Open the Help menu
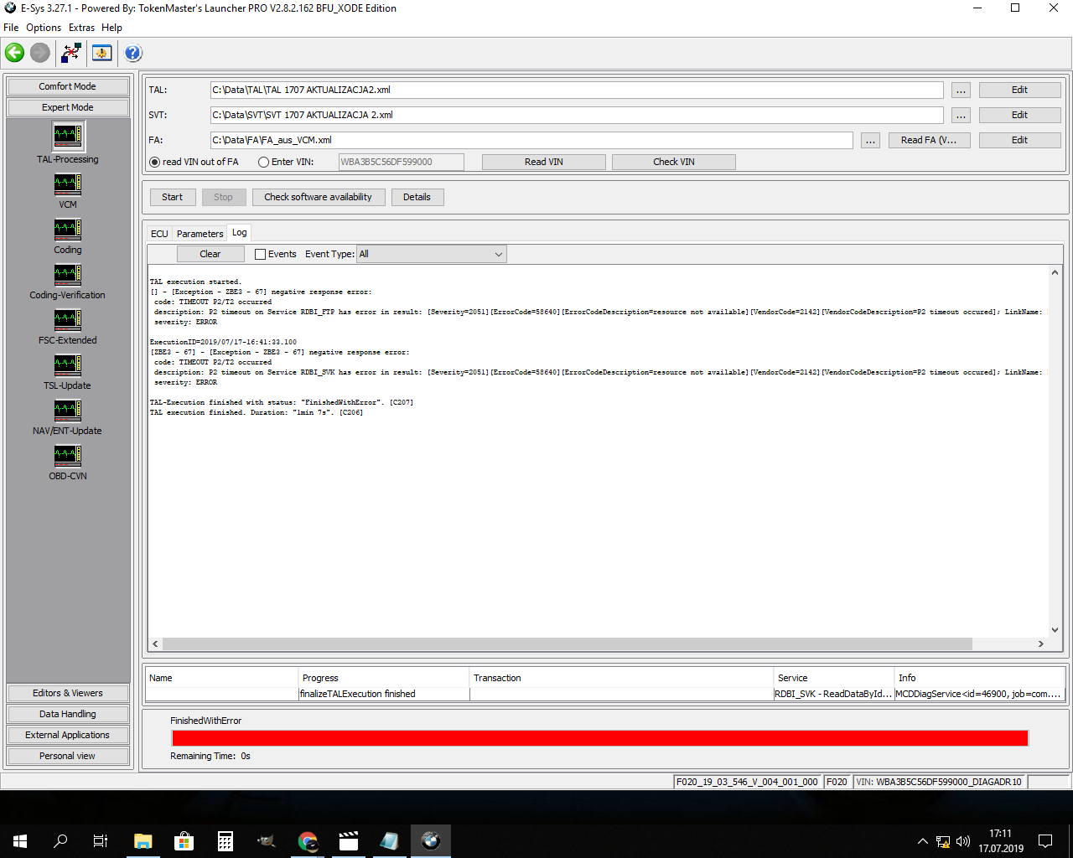Viewport: 1073px width, 858px height. pyautogui.click(x=111, y=28)
